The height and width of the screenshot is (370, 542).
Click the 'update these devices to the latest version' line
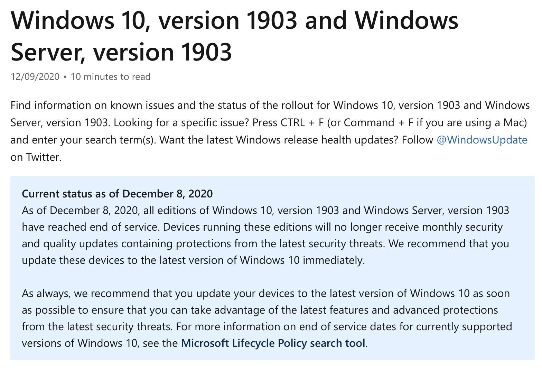193,260
